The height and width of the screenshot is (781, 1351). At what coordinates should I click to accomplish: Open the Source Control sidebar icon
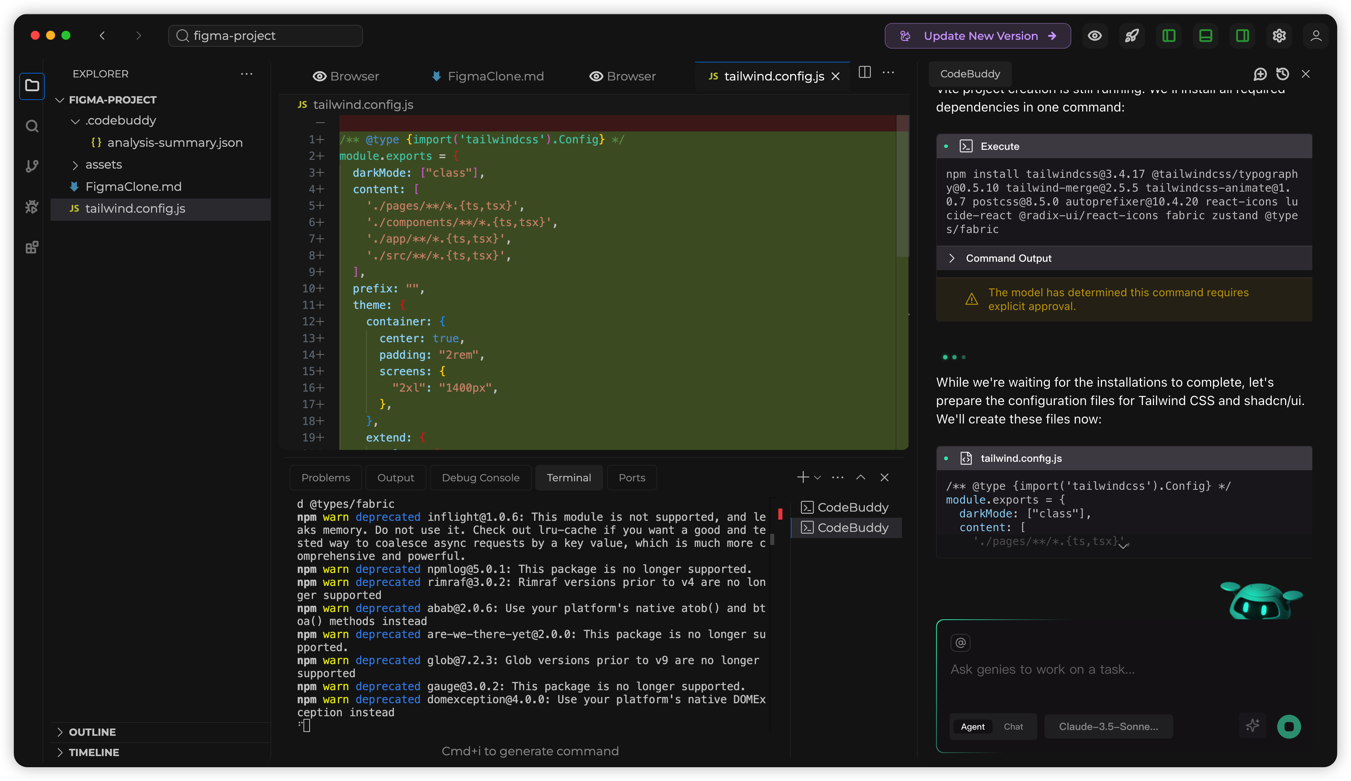[32, 166]
